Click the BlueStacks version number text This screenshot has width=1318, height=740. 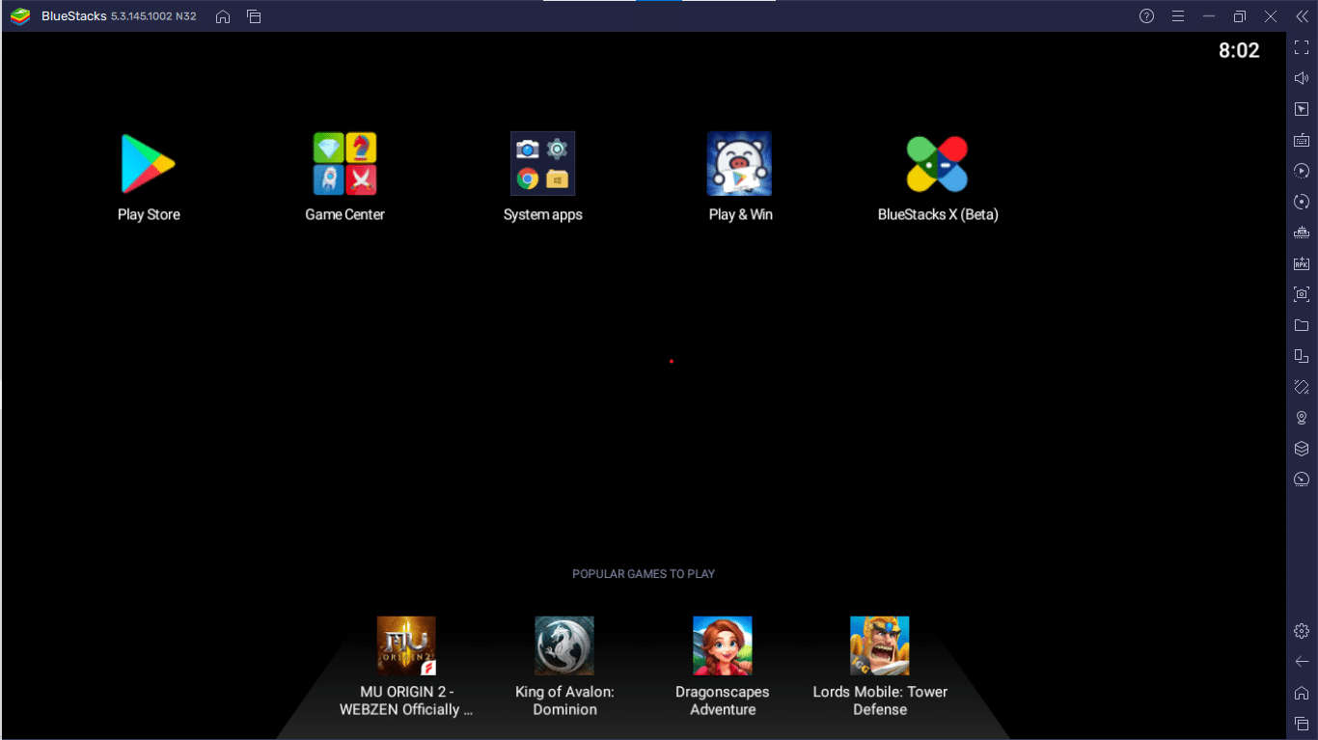(x=153, y=16)
